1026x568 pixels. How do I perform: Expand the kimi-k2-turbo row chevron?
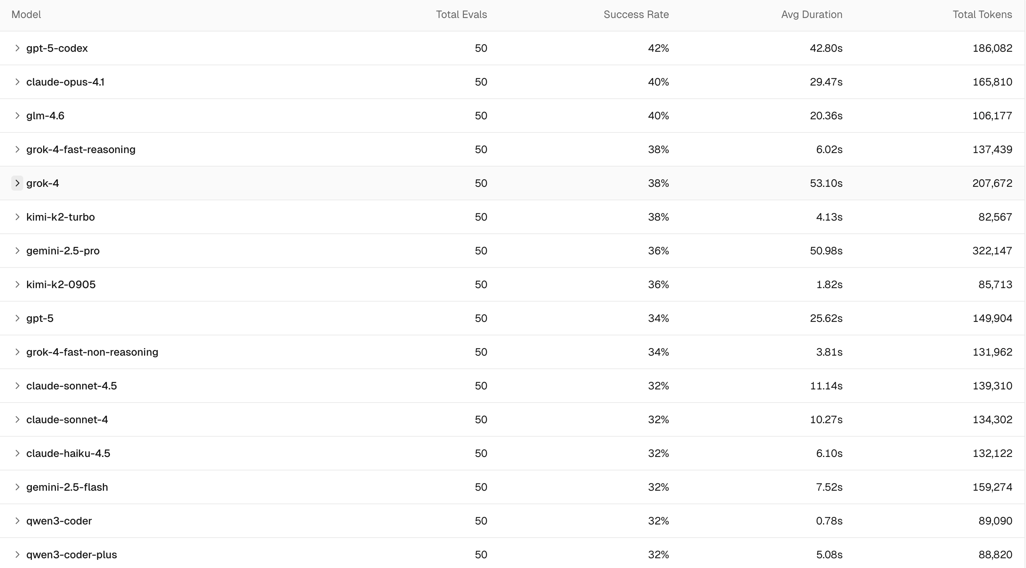pos(17,217)
